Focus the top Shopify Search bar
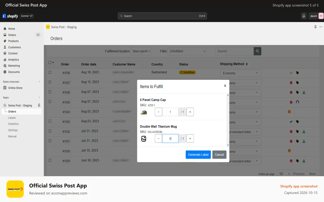Viewport: 324px width, 202px height. pos(162,16)
